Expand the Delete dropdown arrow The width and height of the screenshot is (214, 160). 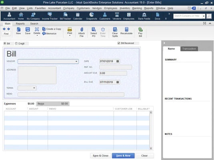[x=37, y=36]
